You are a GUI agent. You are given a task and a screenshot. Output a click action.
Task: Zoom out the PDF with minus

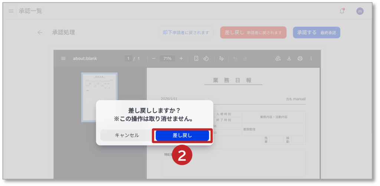point(154,59)
